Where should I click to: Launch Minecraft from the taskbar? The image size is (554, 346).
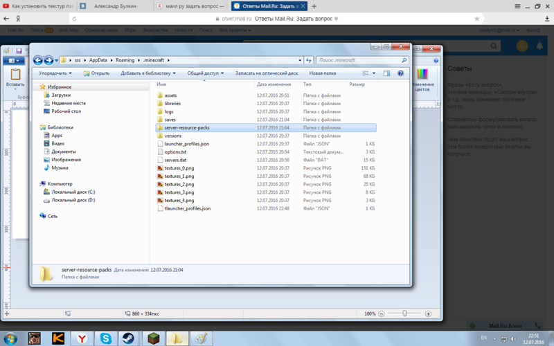coord(152,338)
